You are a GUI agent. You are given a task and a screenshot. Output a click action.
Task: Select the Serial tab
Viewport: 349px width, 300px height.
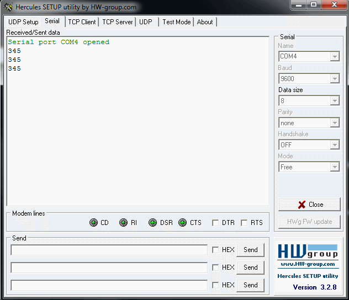pos(52,21)
